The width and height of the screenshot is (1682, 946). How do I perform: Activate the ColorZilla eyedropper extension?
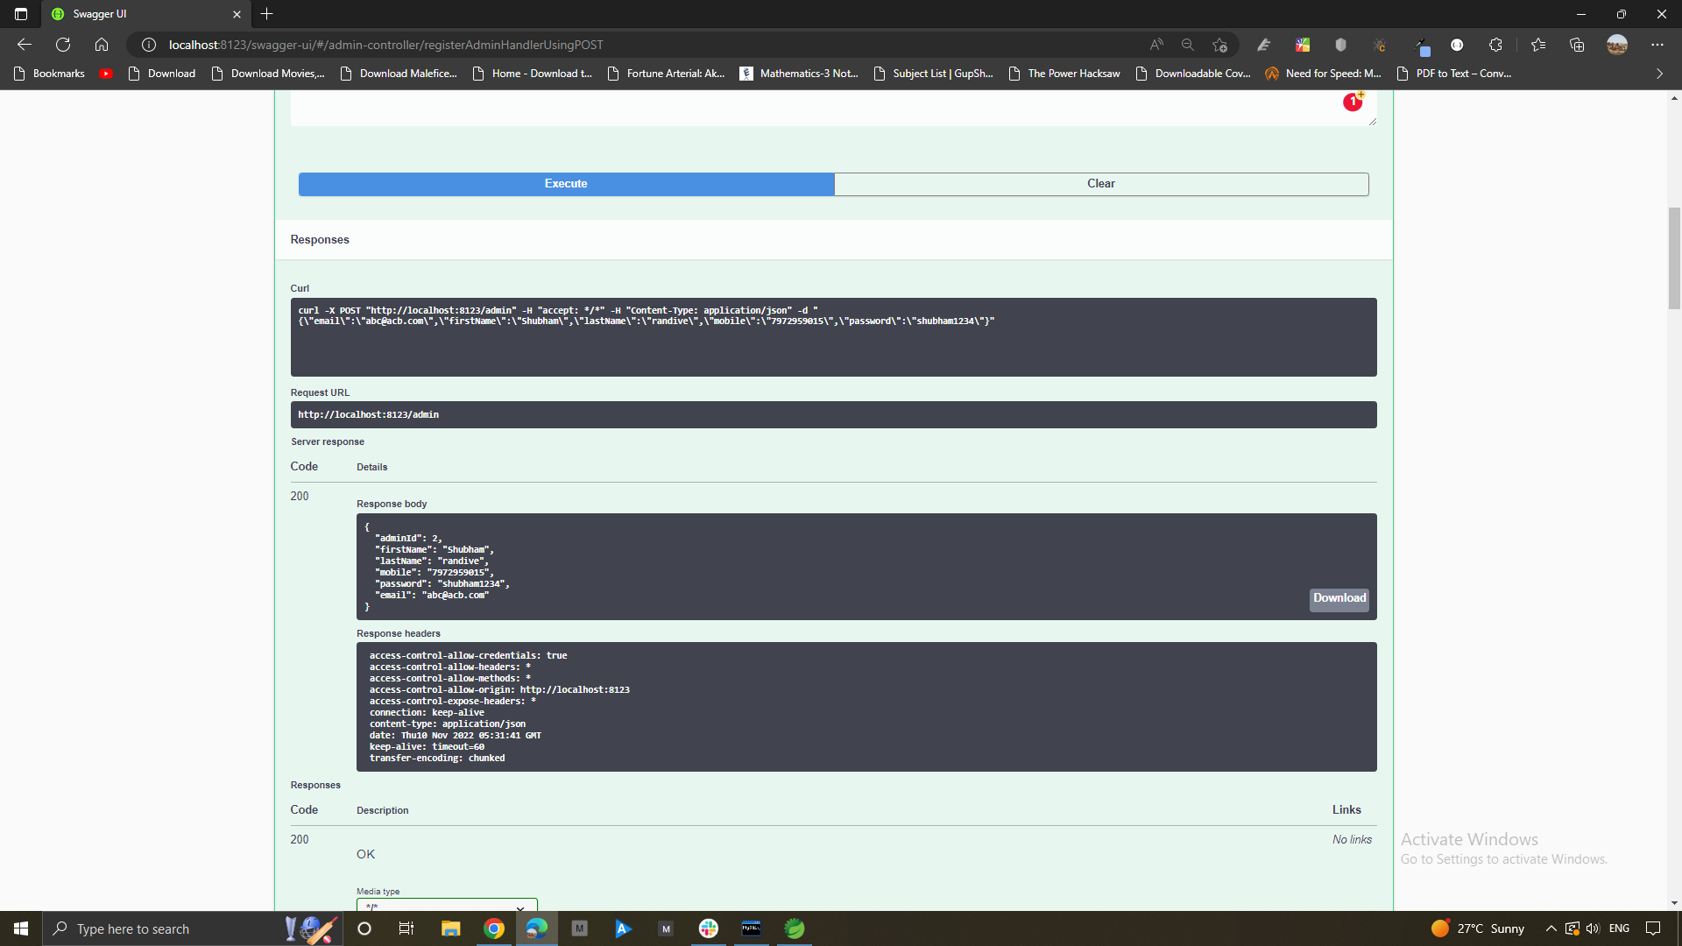pyautogui.click(x=1422, y=45)
